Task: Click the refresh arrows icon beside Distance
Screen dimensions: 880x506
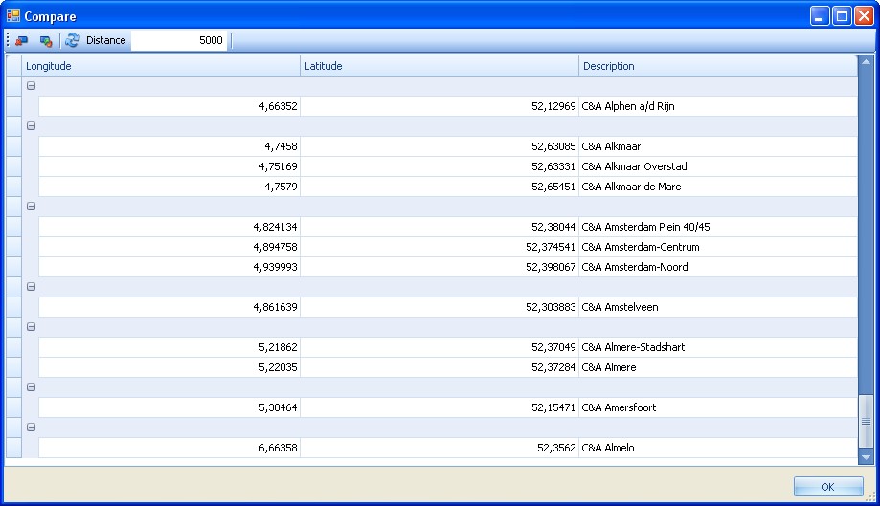Action: (x=72, y=40)
